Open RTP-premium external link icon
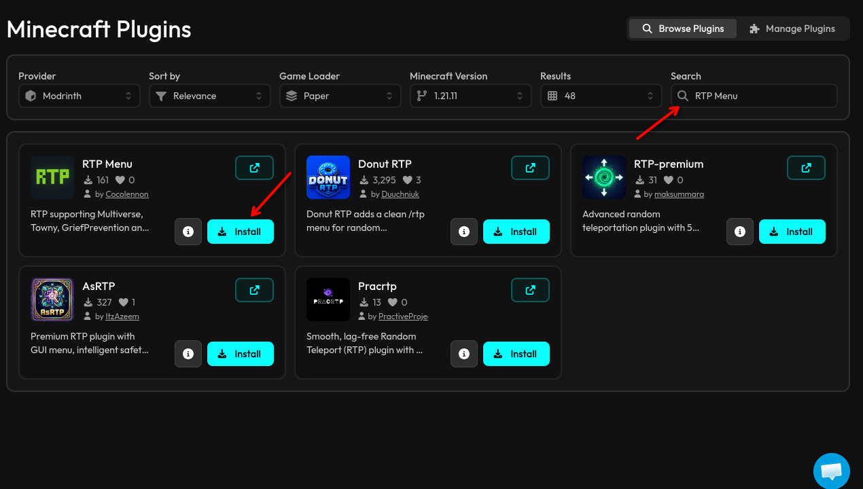The height and width of the screenshot is (489, 863). click(806, 168)
